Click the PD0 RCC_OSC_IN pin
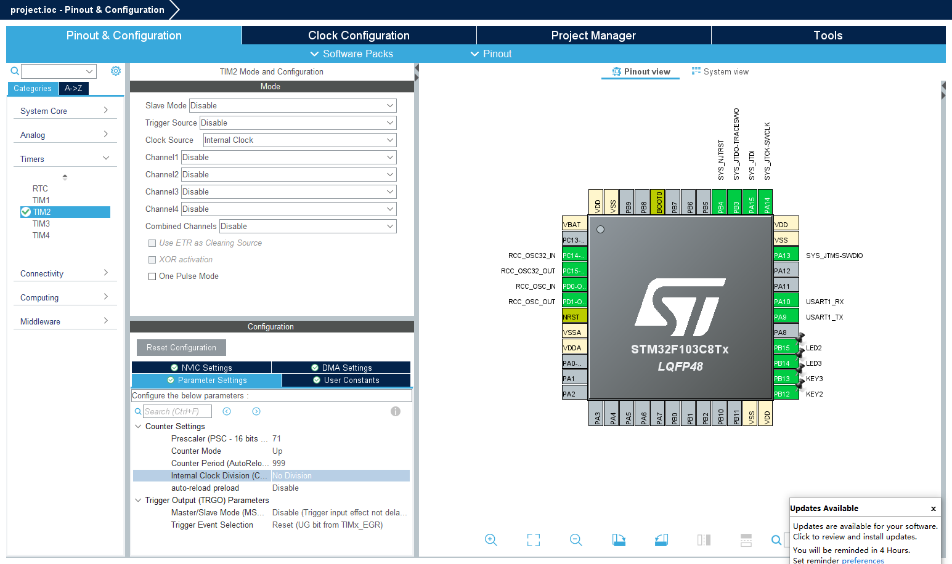 point(574,286)
